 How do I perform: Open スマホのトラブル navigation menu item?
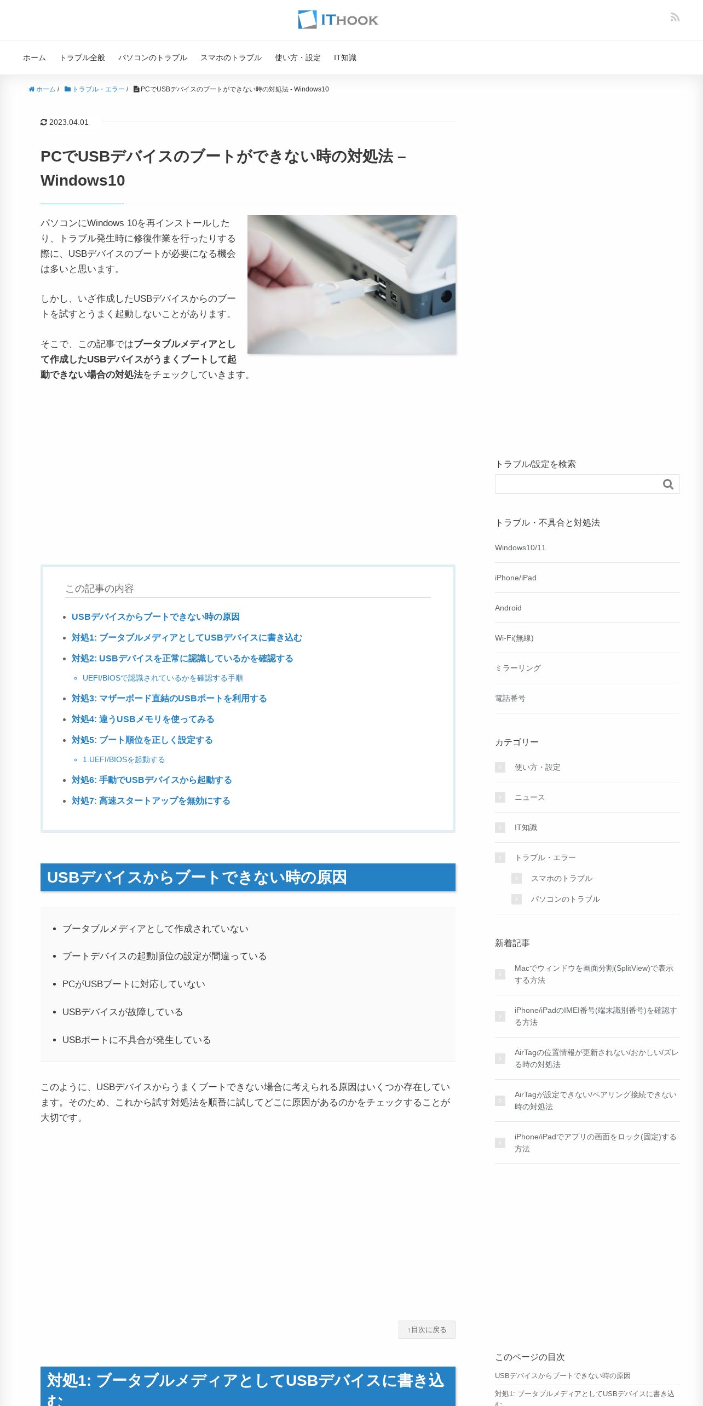click(x=231, y=57)
